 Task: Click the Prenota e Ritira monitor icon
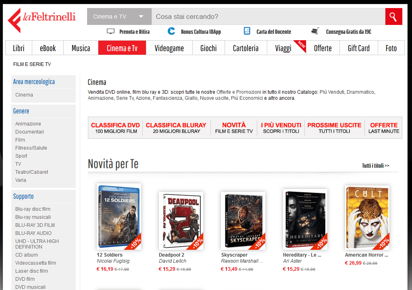coord(110,31)
